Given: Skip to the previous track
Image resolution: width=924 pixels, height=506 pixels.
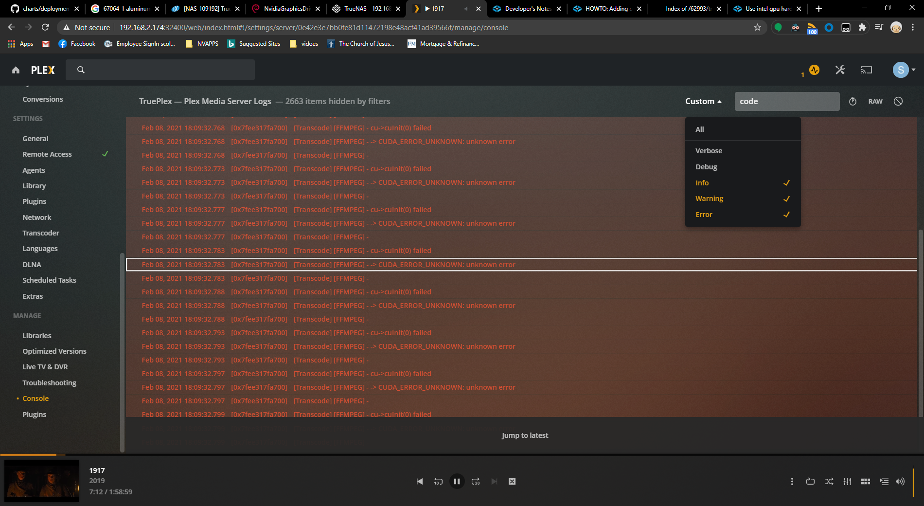Looking at the screenshot, I should click(420, 481).
